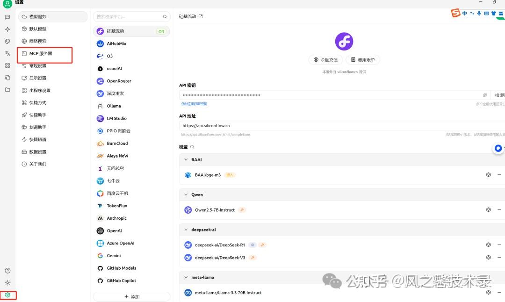505x302 pixels.
Task: Open 数据设置 settings section
Action: pos(53,152)
